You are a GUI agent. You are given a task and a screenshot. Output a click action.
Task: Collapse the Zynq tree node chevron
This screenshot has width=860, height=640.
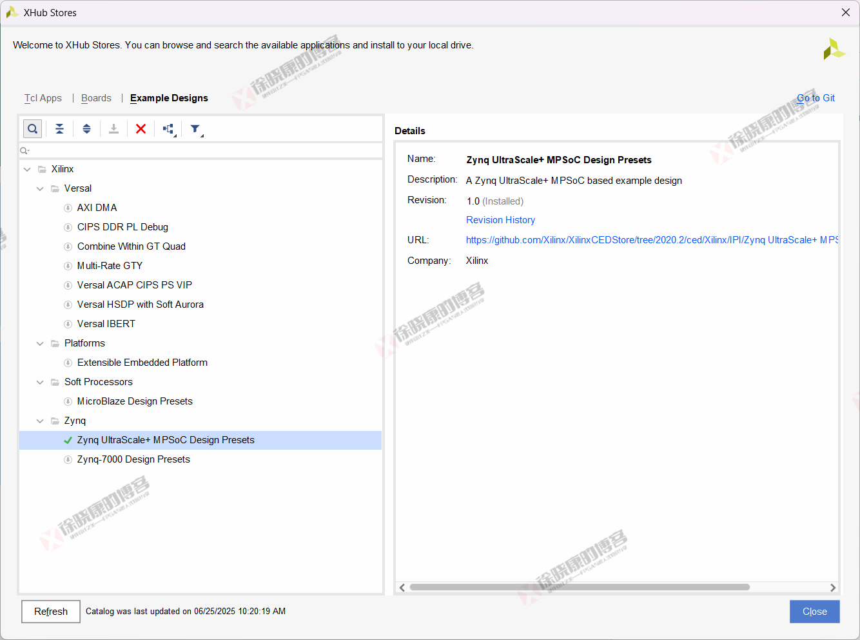[x=40, y=421]
